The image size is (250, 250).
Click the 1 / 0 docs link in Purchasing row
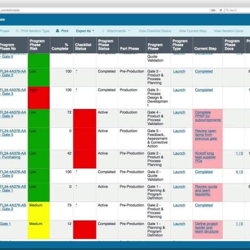tap(239, 153)
